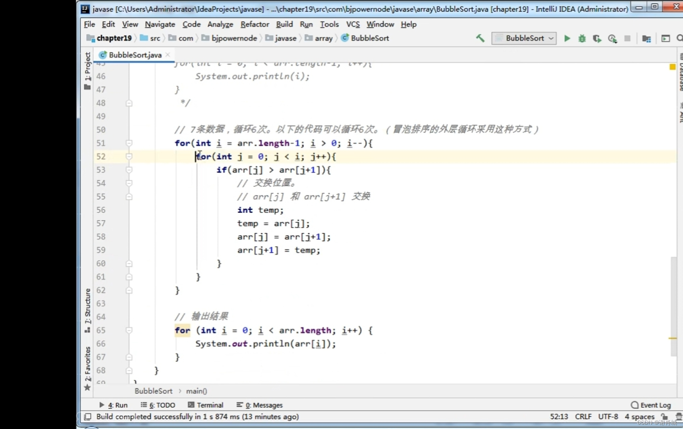Click the editor vertical scrollbar thumb
The height and width of the screenshot is (429, 683).
click(x=673, y=306)
